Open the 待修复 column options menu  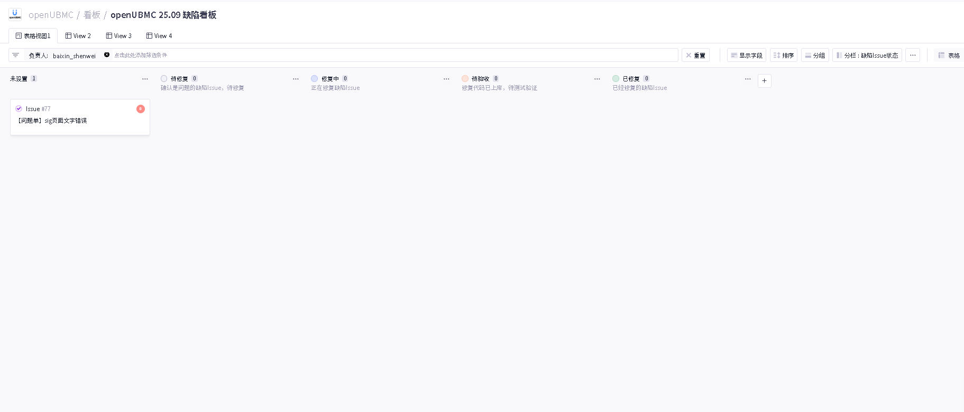pos(296,79)
